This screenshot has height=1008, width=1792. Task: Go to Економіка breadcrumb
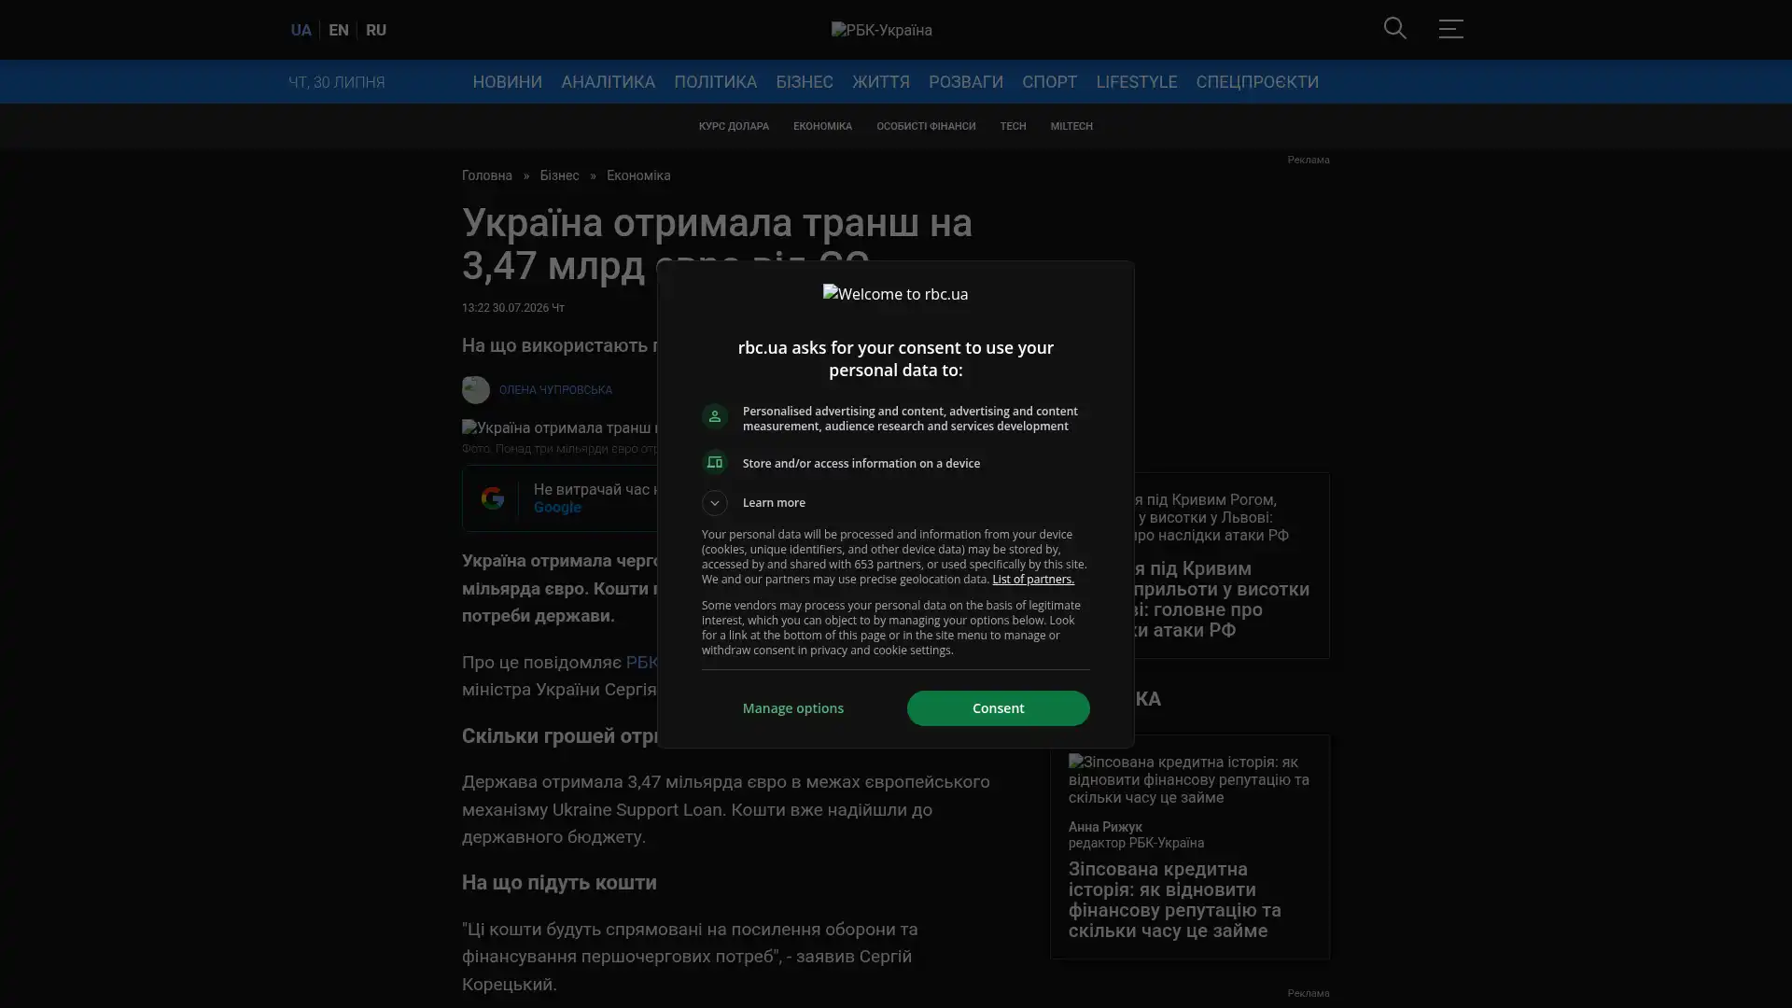coord(638,176)
